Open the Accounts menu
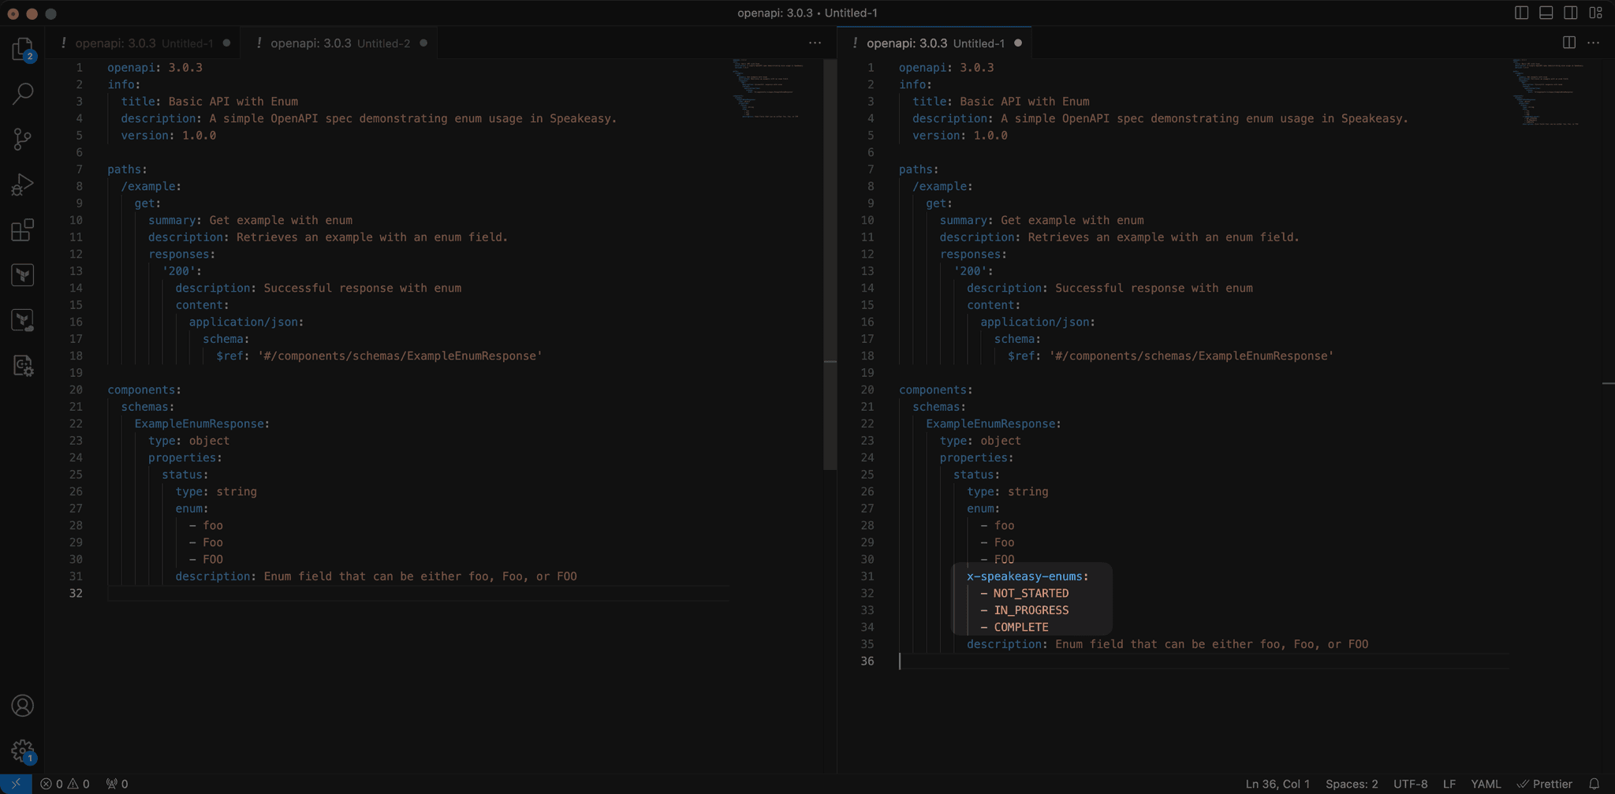Viewport: 1615px width, 794px height. 22,706
